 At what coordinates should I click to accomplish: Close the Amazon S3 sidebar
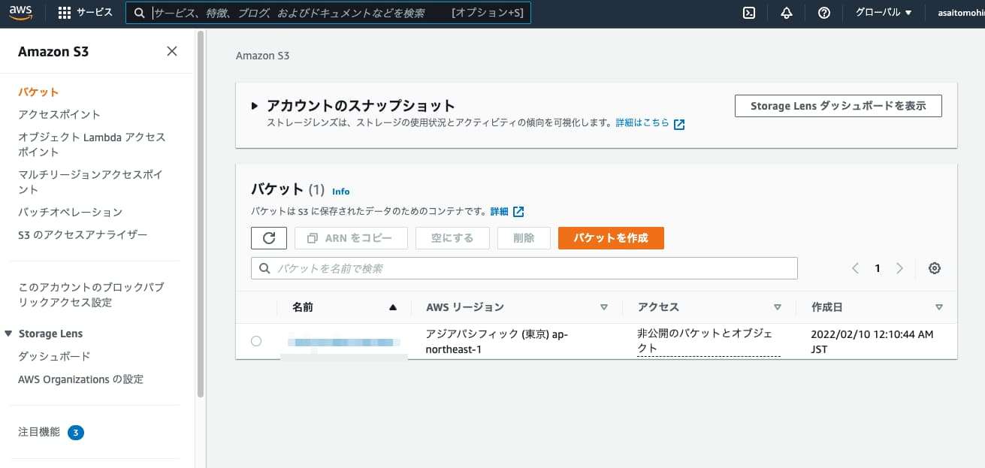point(172,51)
